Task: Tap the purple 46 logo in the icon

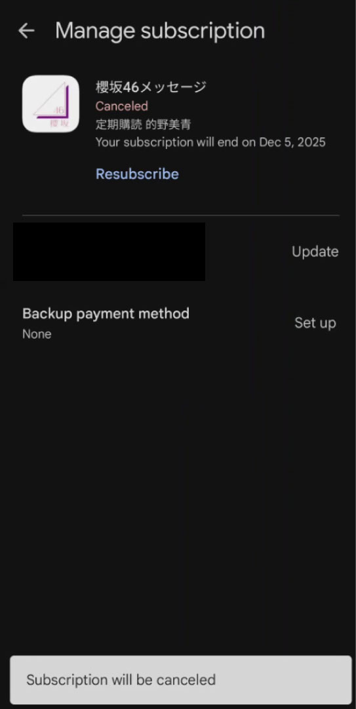Action: (59, 109)
